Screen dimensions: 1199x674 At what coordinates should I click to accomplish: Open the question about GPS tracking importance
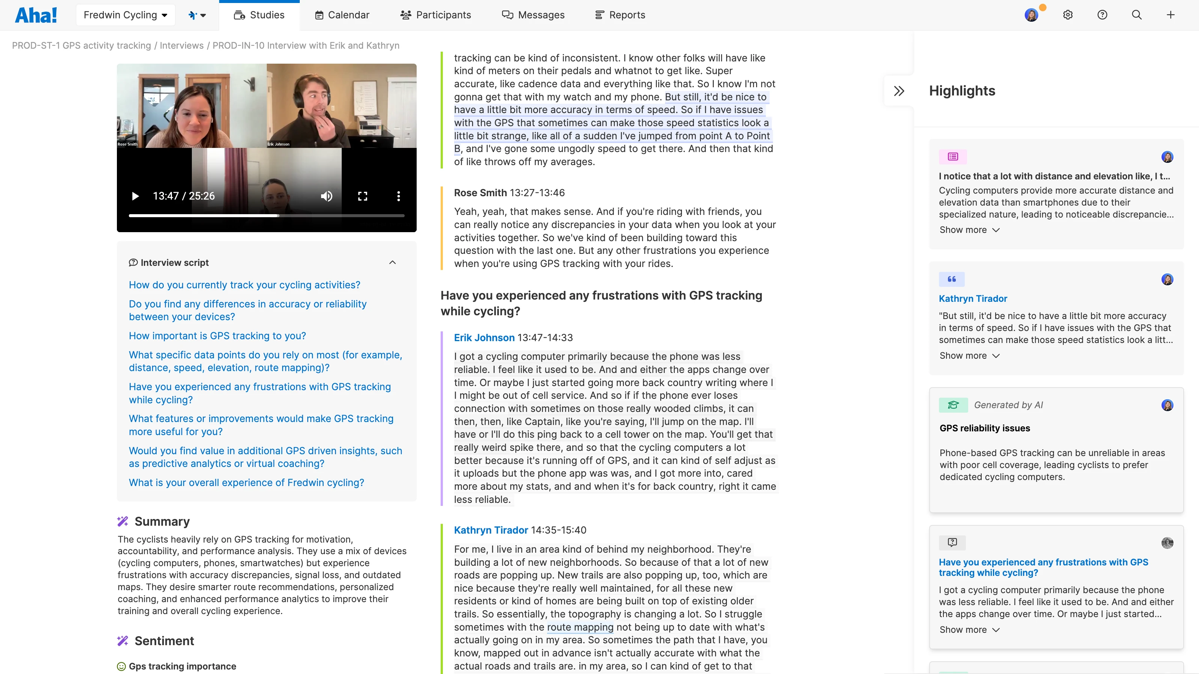217,336
